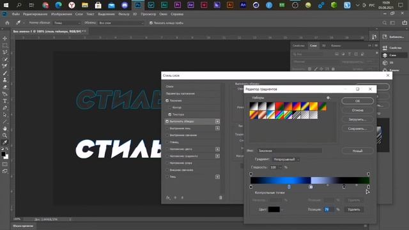Add another Color Overlay via plus icon
The width and height of the screenshot is (409, 230).
(x=217, y=149)
